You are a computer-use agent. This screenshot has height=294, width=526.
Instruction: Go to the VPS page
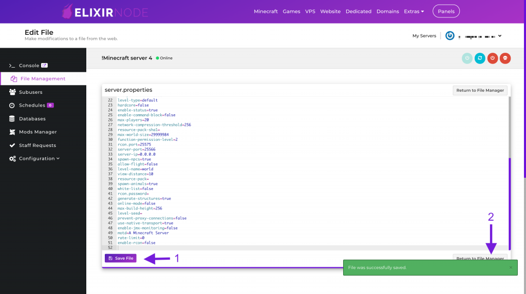[310, 11]
